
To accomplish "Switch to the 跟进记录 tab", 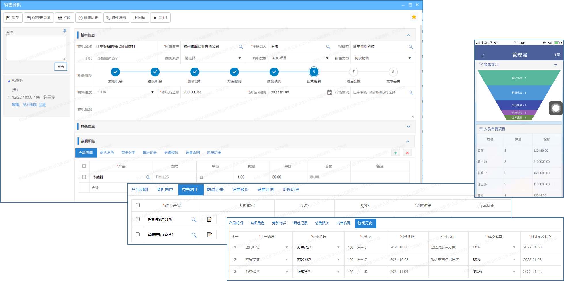I will point(149,152).
